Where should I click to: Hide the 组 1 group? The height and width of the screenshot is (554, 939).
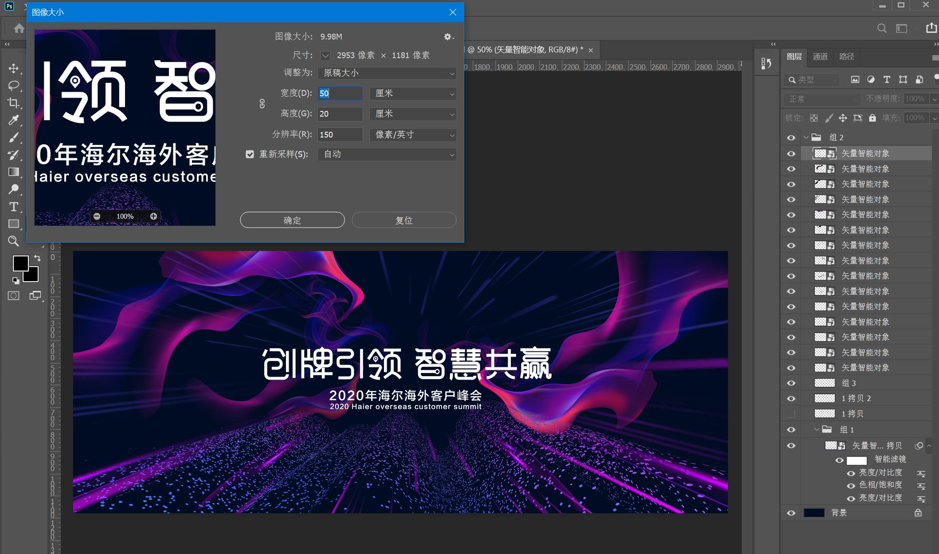791,430
